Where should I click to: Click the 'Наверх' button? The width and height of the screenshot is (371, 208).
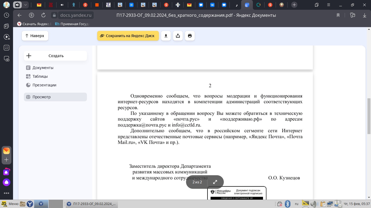click(x=35, y=36)
